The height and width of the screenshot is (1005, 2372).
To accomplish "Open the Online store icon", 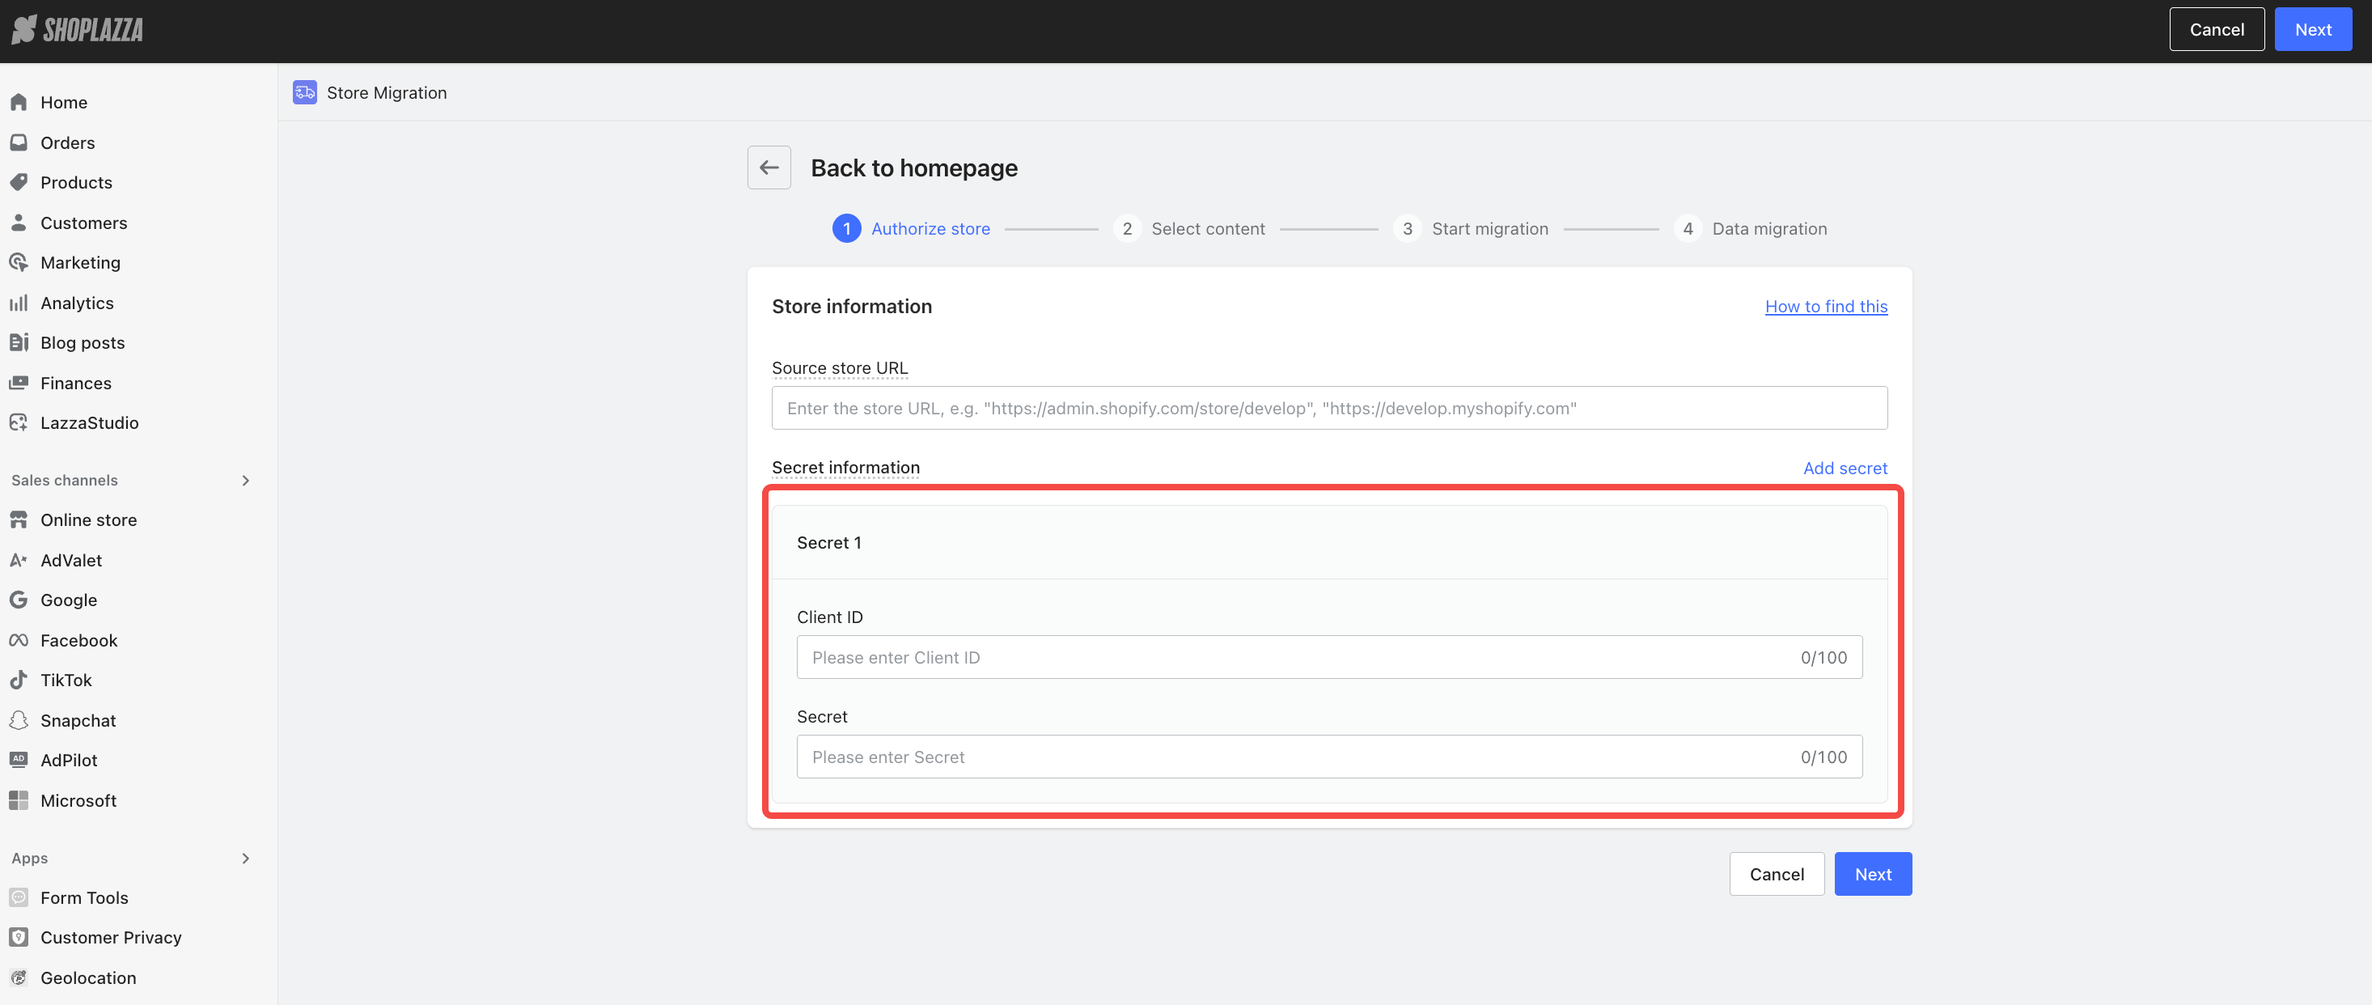I will [19, 520].
